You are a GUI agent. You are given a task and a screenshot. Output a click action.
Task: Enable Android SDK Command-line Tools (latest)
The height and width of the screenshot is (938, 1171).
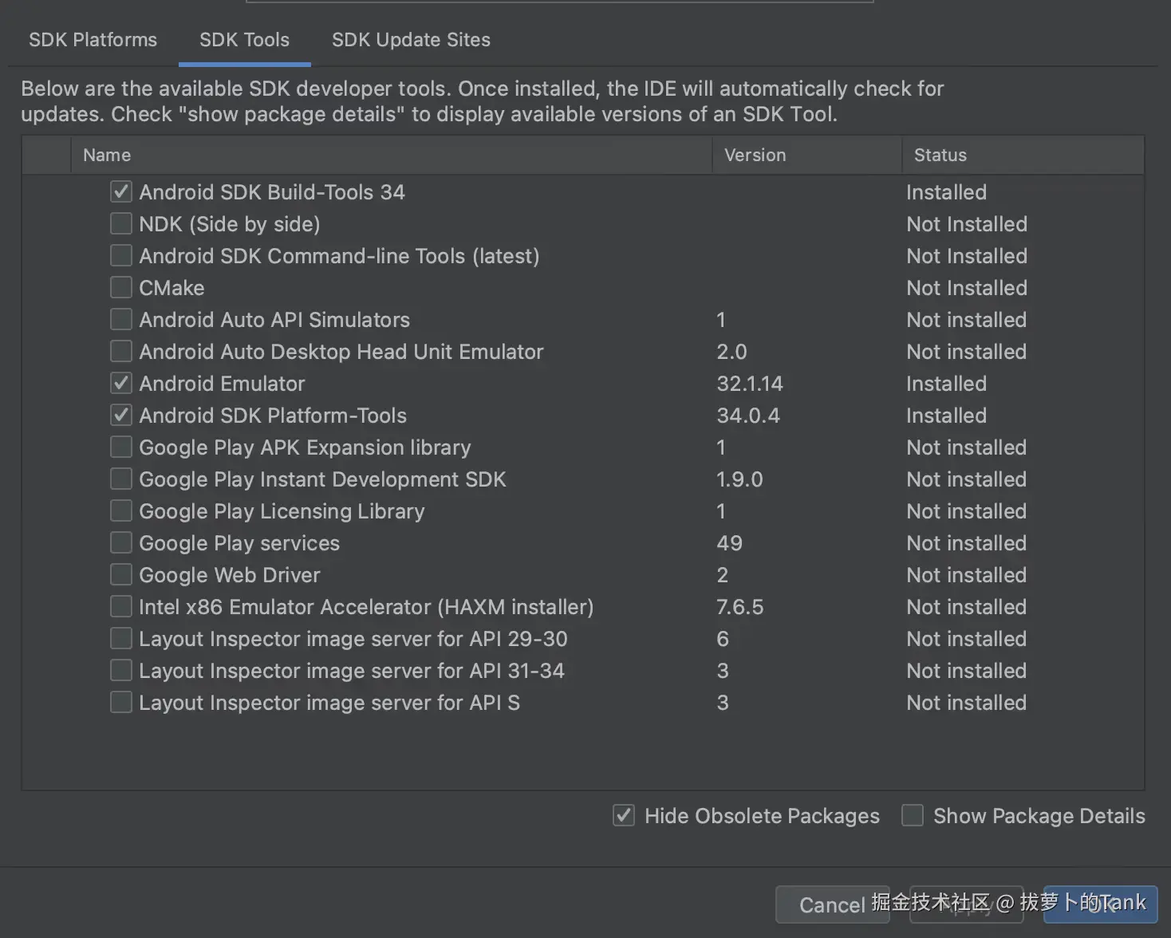coord(121,255)
